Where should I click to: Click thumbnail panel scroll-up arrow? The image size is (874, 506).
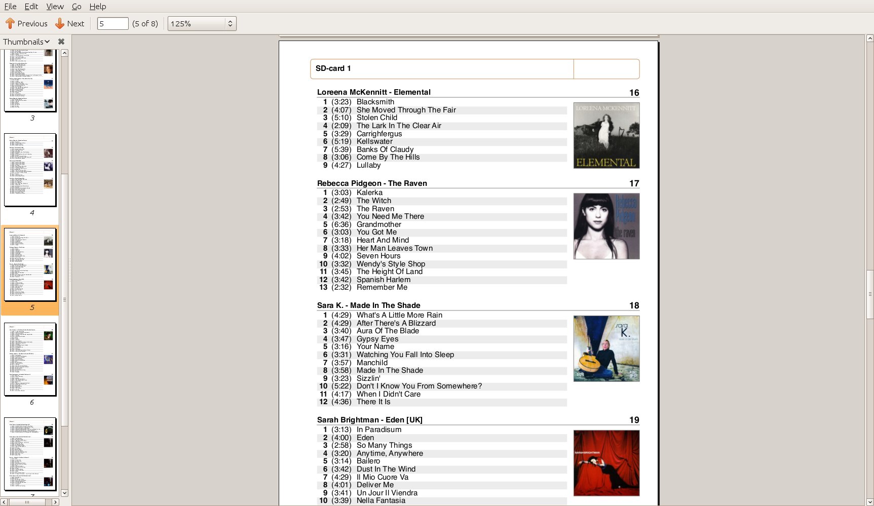pos(64,53)
